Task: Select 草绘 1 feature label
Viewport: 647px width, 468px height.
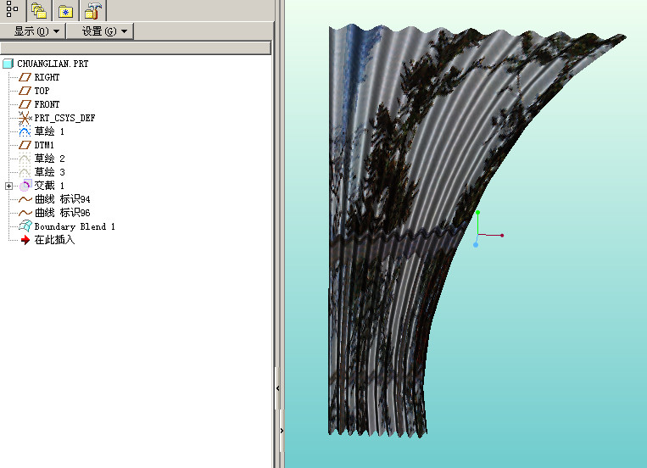Action: pyautogui.click(x=49, y=131)
